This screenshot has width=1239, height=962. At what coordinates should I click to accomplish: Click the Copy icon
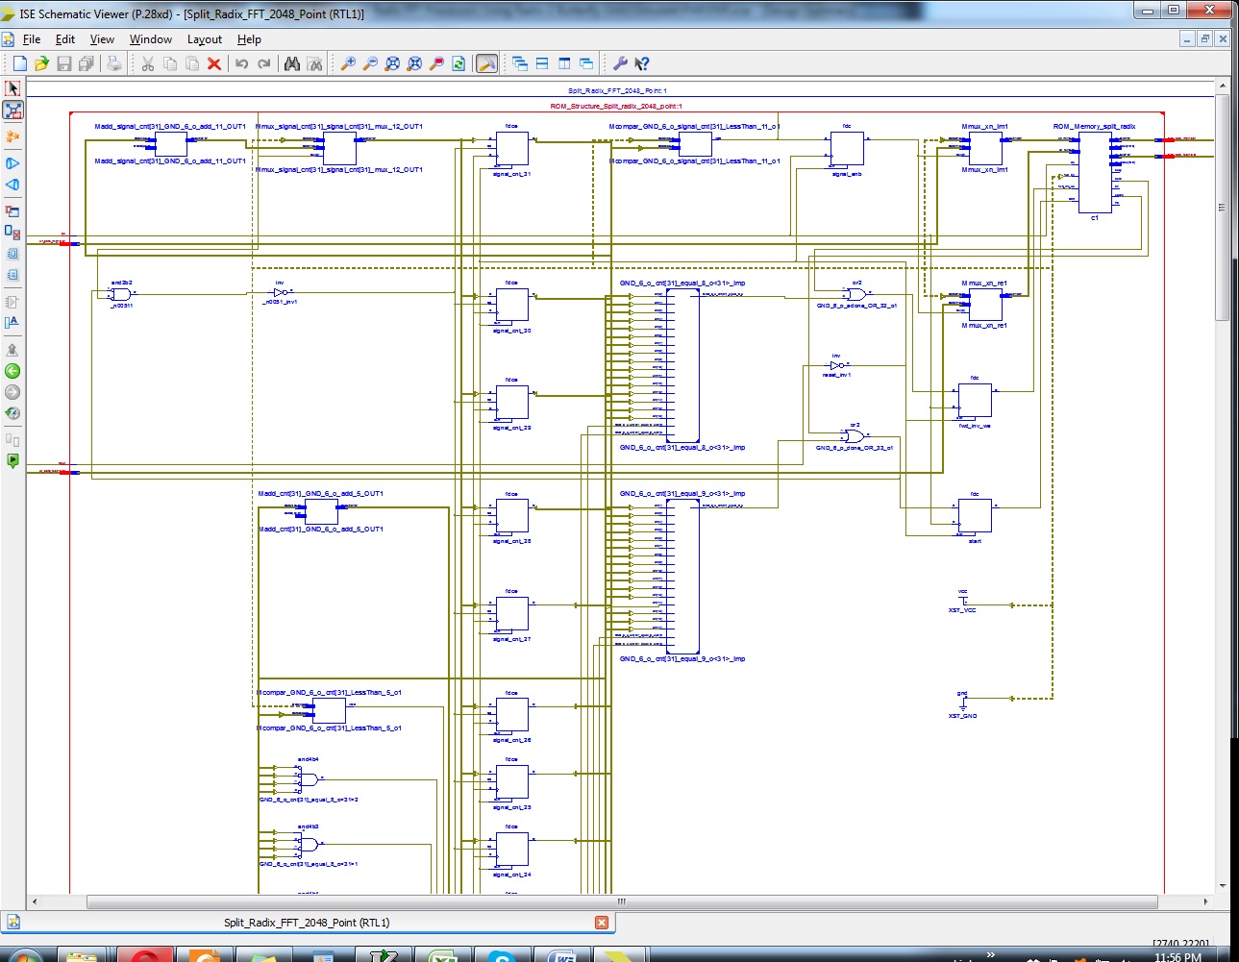(170, 63)
